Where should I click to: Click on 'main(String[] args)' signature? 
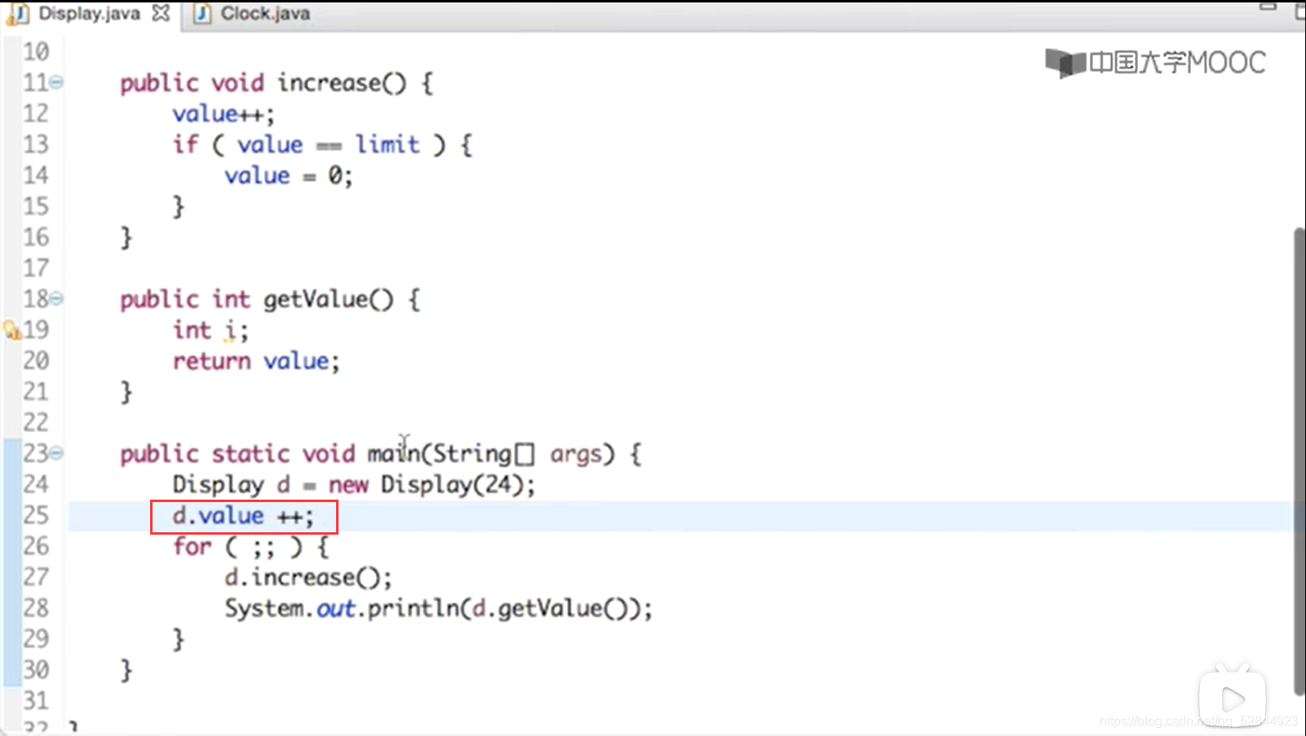(490, 453)
